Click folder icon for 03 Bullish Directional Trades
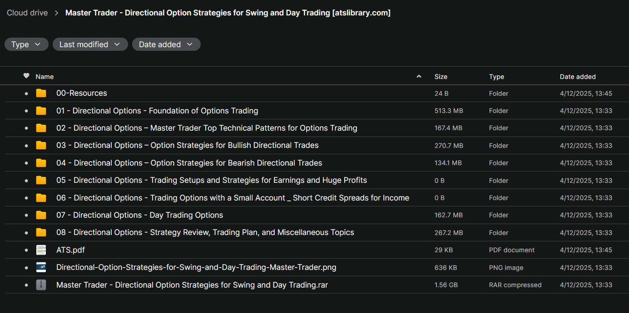Screen dimensions: 629x313 pyautogui.click(x=41, y=145)
